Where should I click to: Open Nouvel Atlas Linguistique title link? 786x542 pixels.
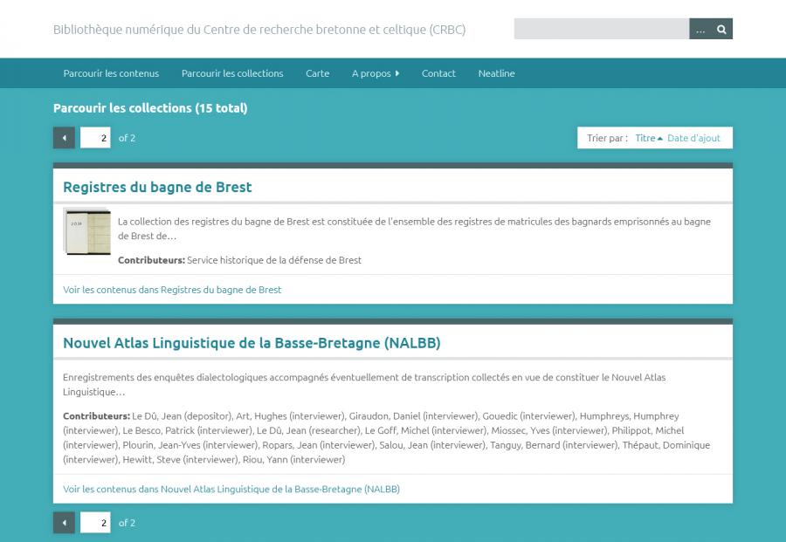(252, 343)
